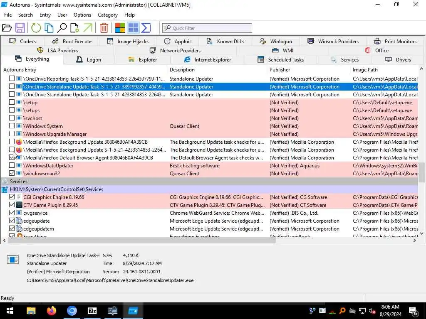Click the CTV Game Plugin entry icon
The image size is (426, 319).
19,205
